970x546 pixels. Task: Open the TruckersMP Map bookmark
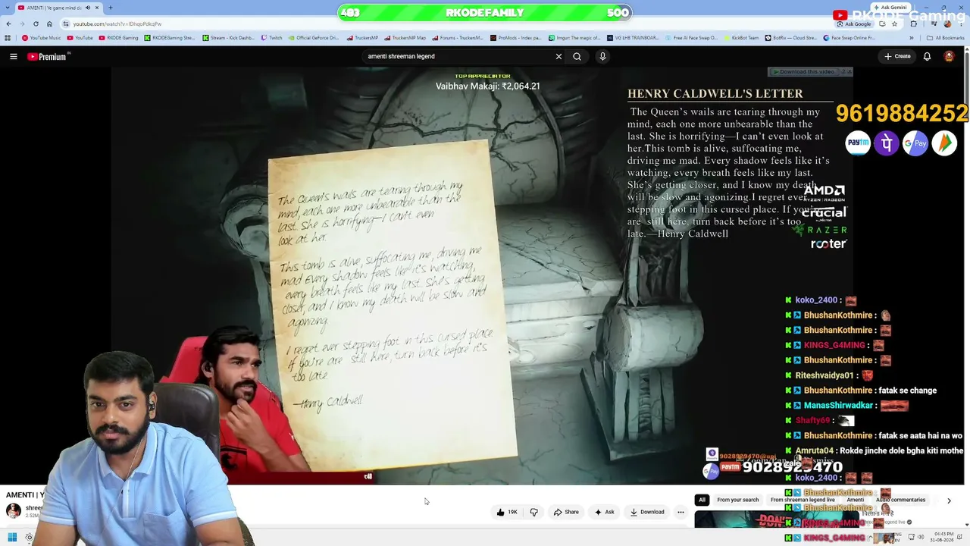(x=405, y=38)
